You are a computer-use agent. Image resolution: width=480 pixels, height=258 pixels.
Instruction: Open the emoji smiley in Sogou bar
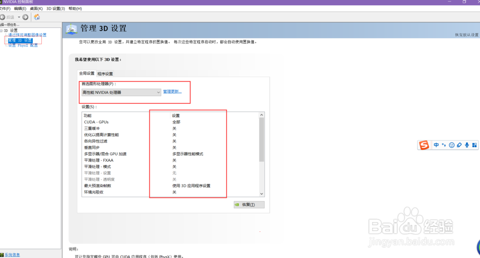tap(452, 145)
